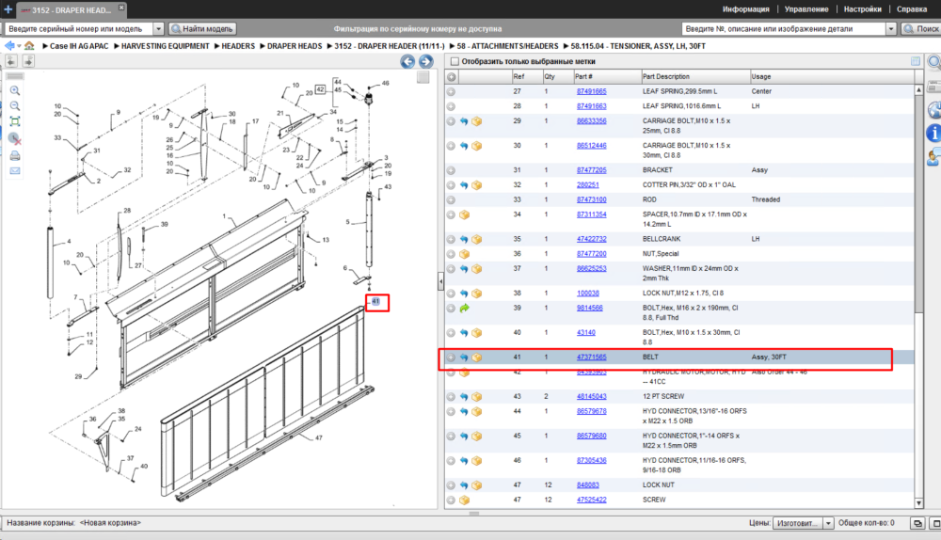This screenshot has width=941, height=540.
Task: Open part number 86579678 link
Action: point(591,412)
